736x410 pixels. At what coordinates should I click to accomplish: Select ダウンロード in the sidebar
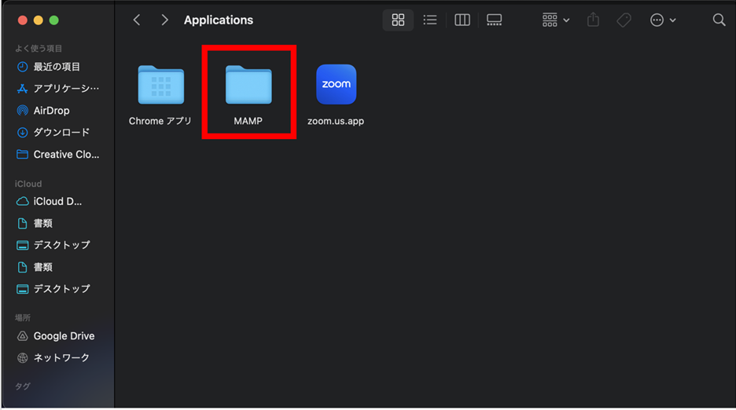pos(61,133)
